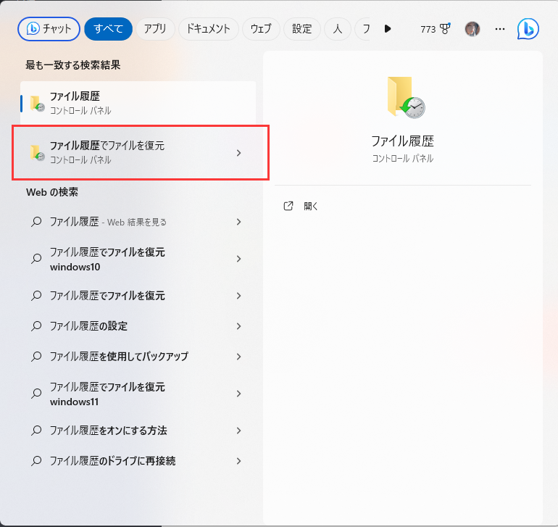Open web result ファイル履歴 - Web 結果を見る

pyautogui.click(x=138, y=222)
